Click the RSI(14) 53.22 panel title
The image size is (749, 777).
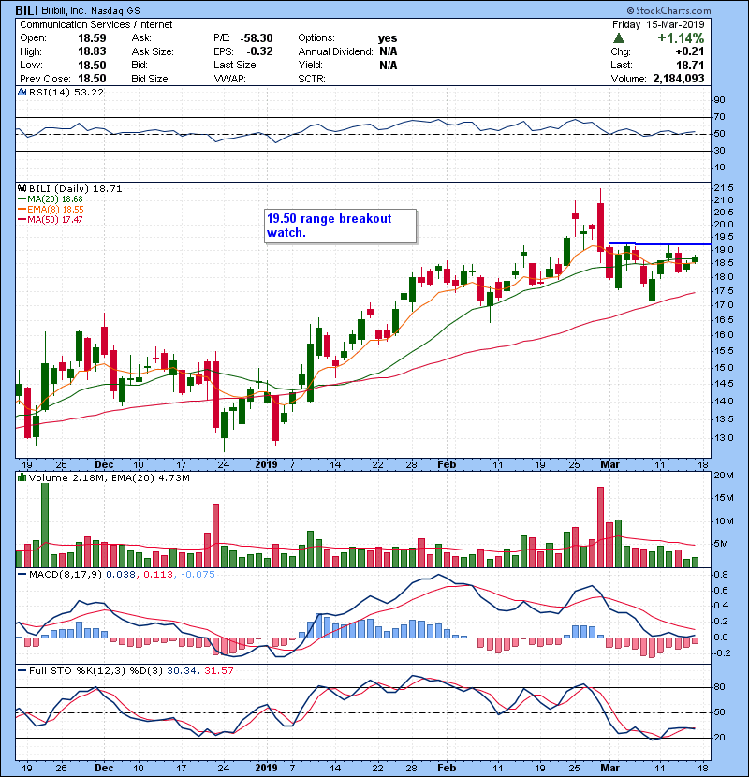coord(66,92)
